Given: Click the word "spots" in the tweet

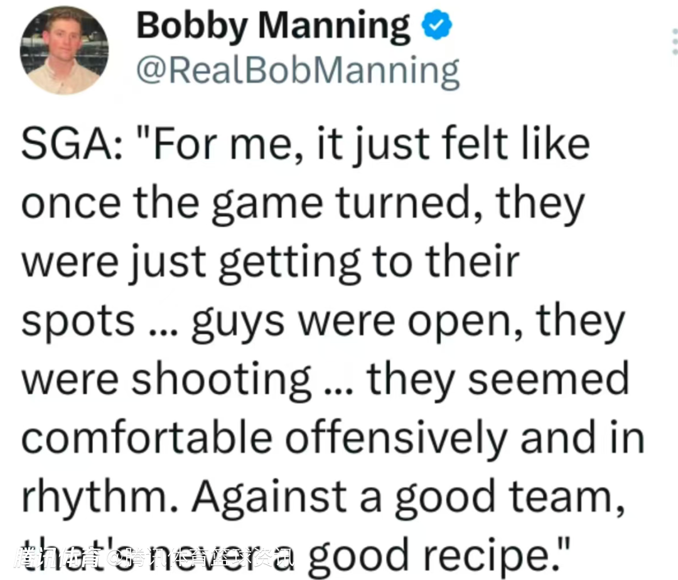Looking at the screenshot, I should [x=78, y=320].
